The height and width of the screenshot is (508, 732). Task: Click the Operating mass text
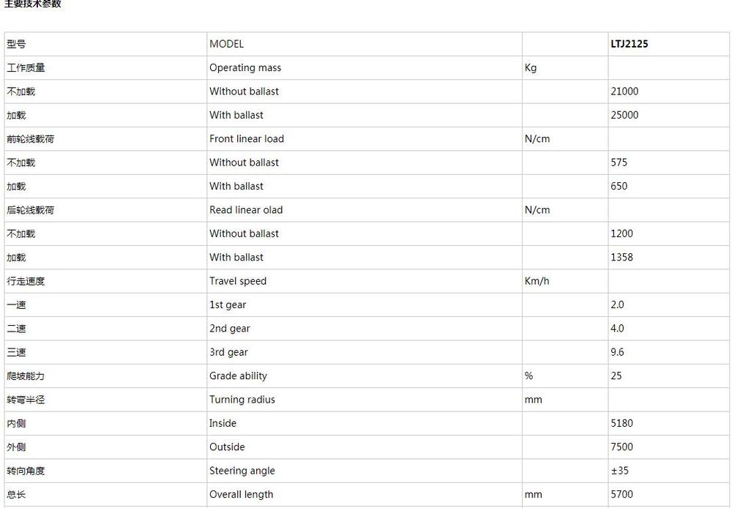coord(245,67)
